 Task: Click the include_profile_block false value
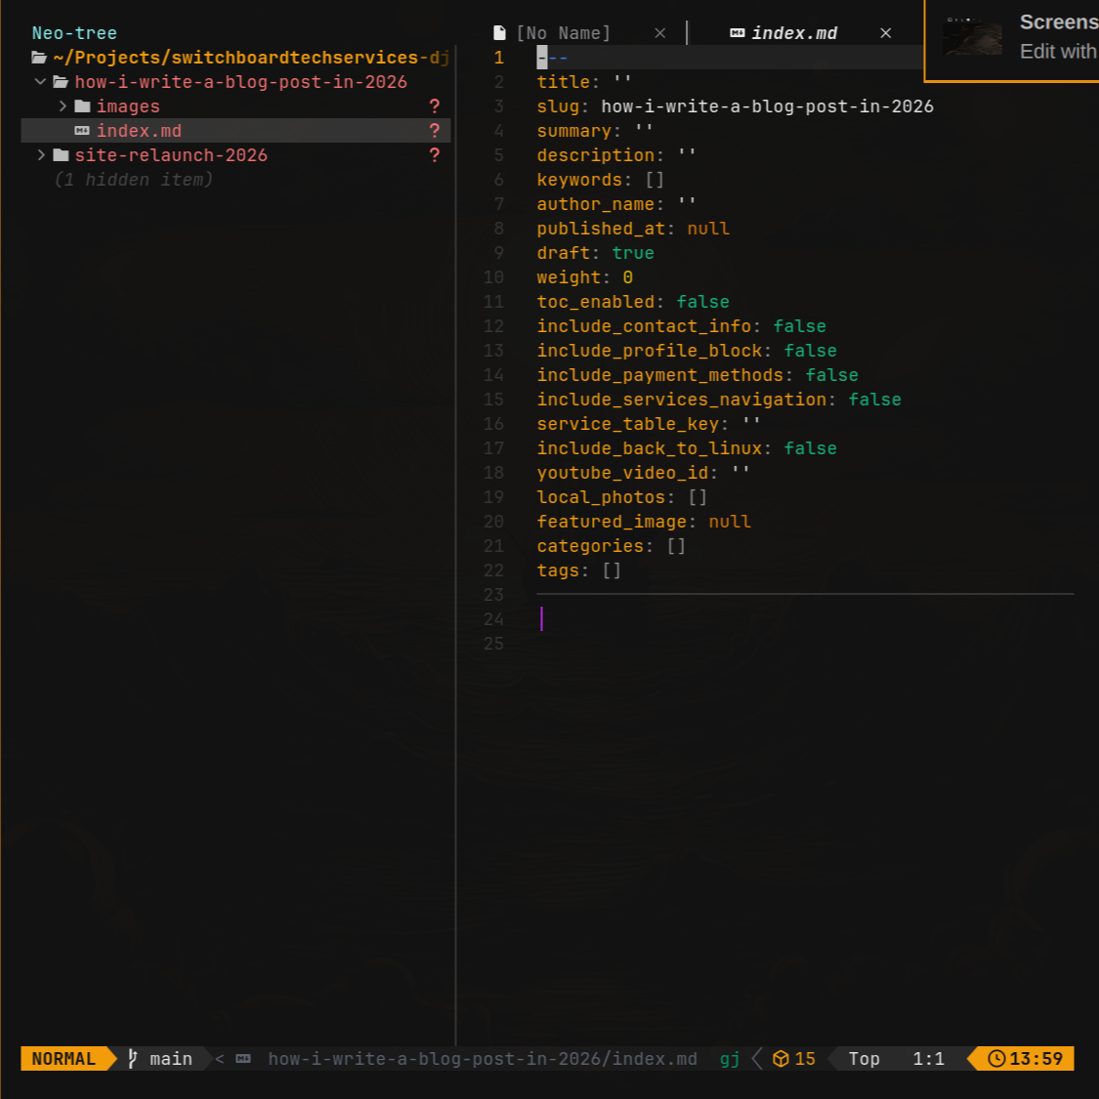(810, 351)
